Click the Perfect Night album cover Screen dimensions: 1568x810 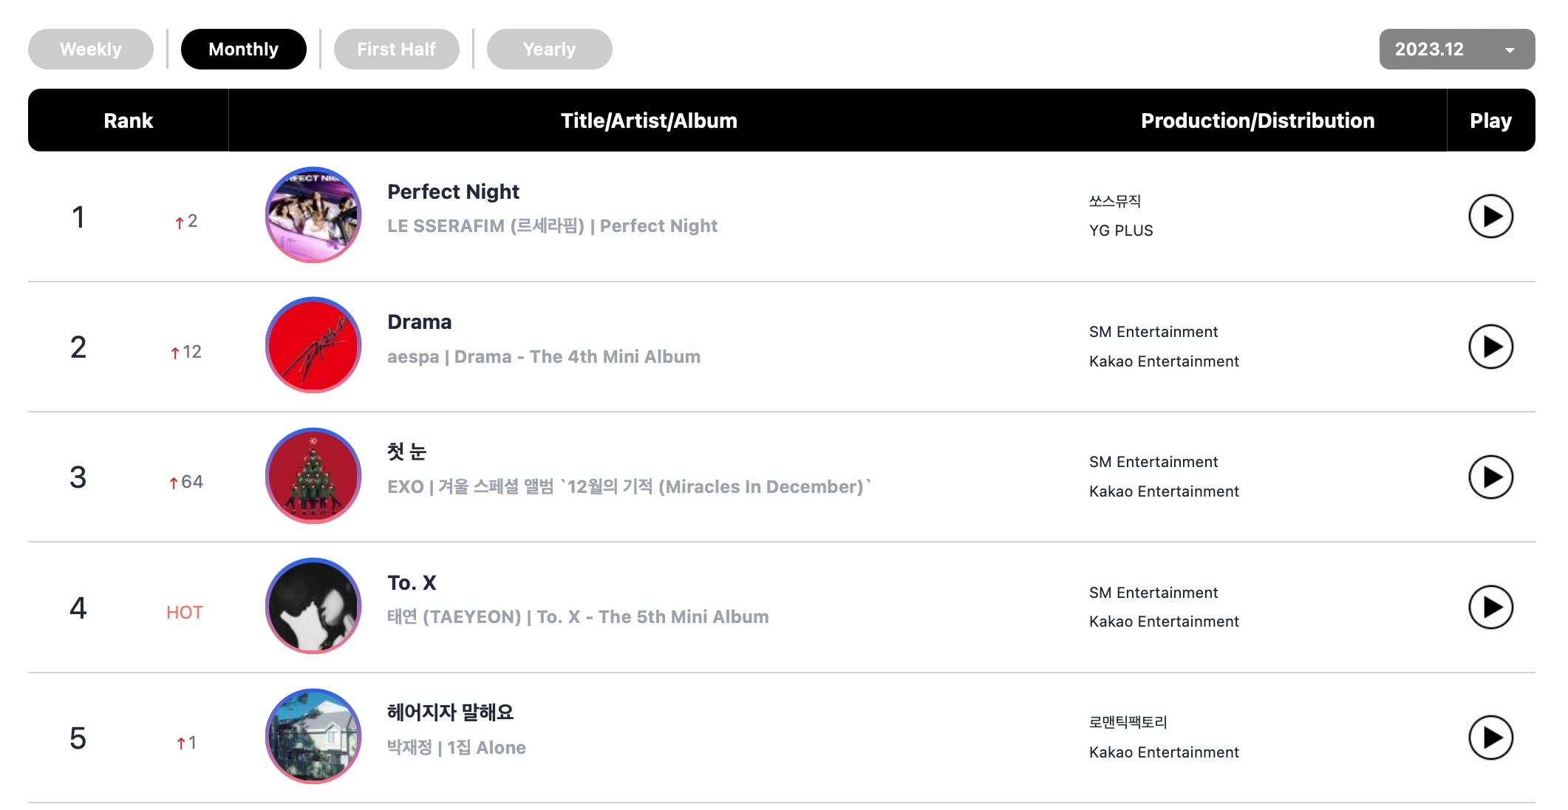tap(313, 215)
